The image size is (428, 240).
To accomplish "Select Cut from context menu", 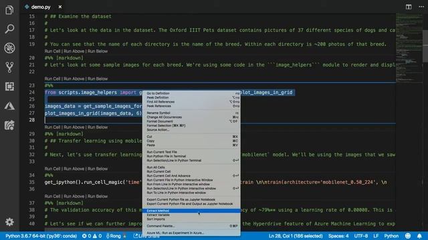I will 191,137.
